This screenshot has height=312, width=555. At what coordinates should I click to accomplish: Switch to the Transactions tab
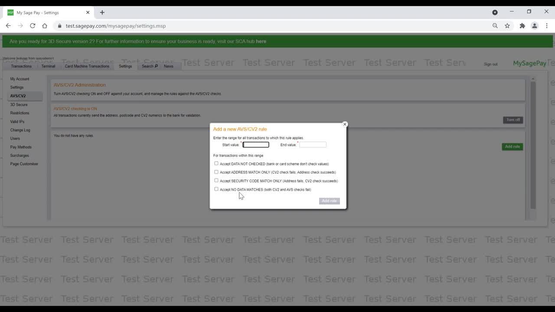click(x=21, y=66)
